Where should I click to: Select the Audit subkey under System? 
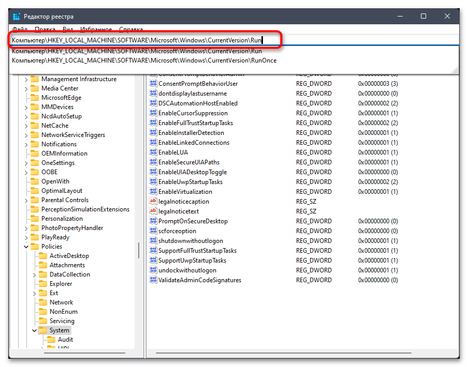(65, 340)
